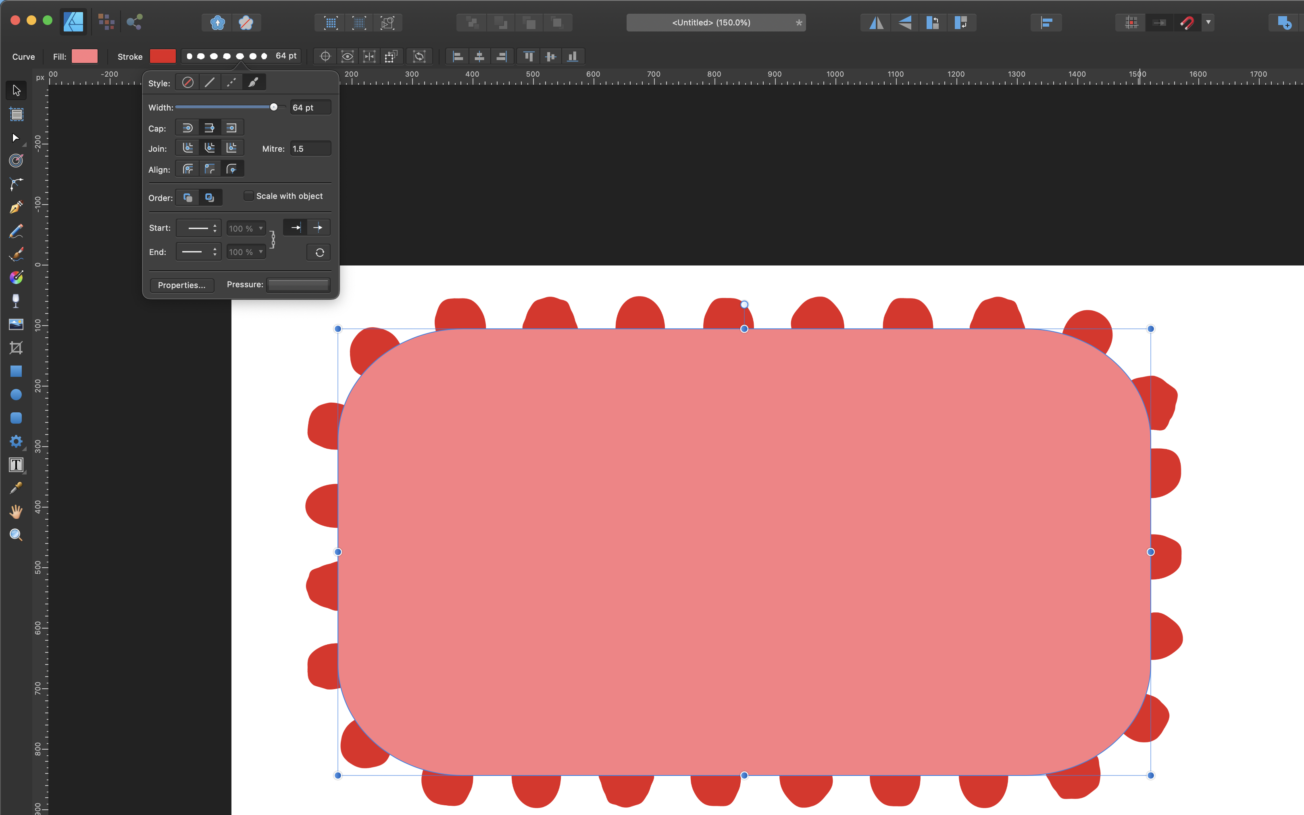Image resolution: width=1304 pixels, height=815 pixels.
Task: Set stroke style to None
Action: (x=187, y=82)
